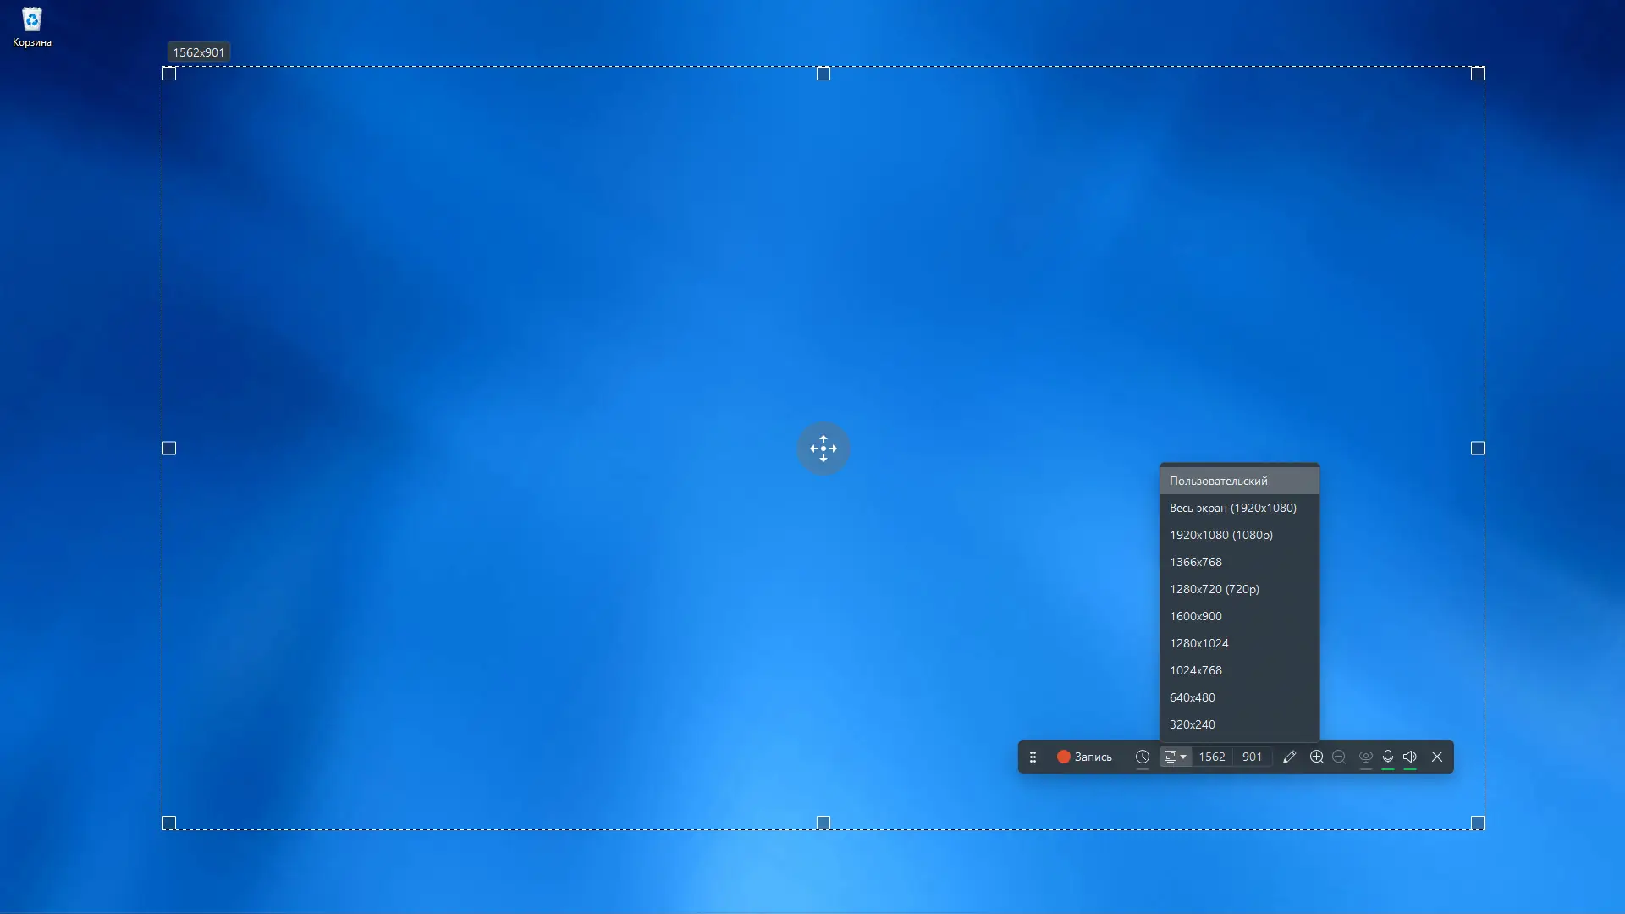This screenshot has width=1625, height=914.
Task: Choose Весь экран (1920x1080) option
Action: click(x=1232, y=508)
